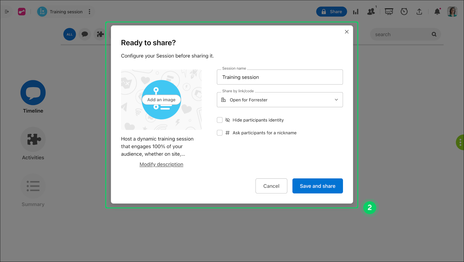Image resolution: width=464 pixels, height=262 pixels.
Task: Open the user profile avatar
Action: [452, 12]
